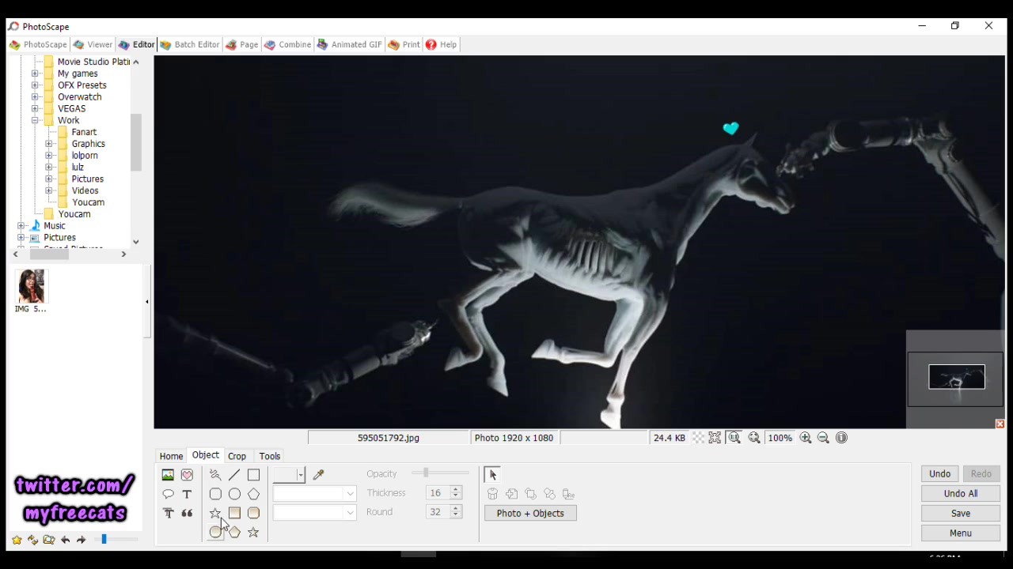This screenshot has height=569, width=1013.
Task: Open the Batch Editor tab
Action: [x=190, y=45]
